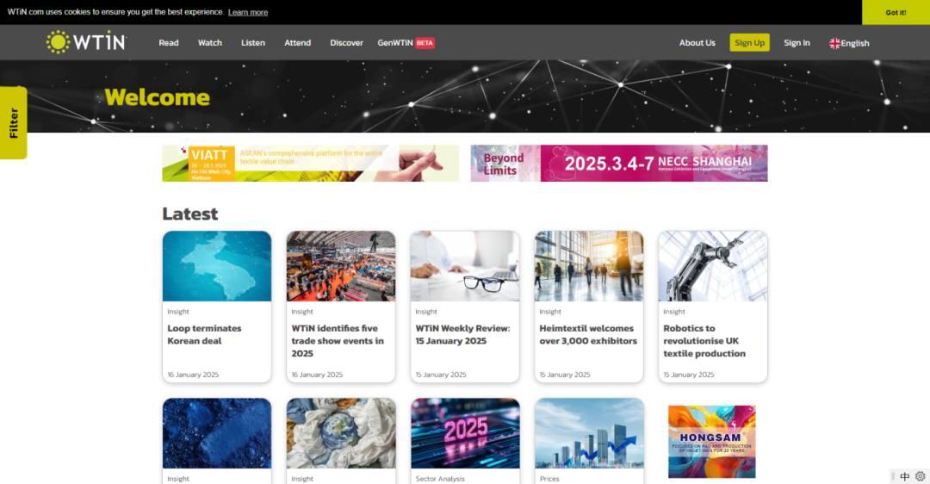This screenshot has height=484, width=930.
Task: Click the Sector Analysis category label
Action: click(x=440, y=479)
